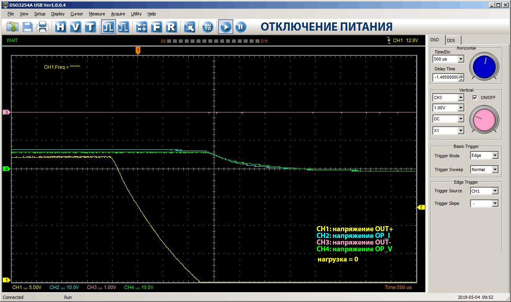Open the Trigger Source CH1 dropdown

494,191
